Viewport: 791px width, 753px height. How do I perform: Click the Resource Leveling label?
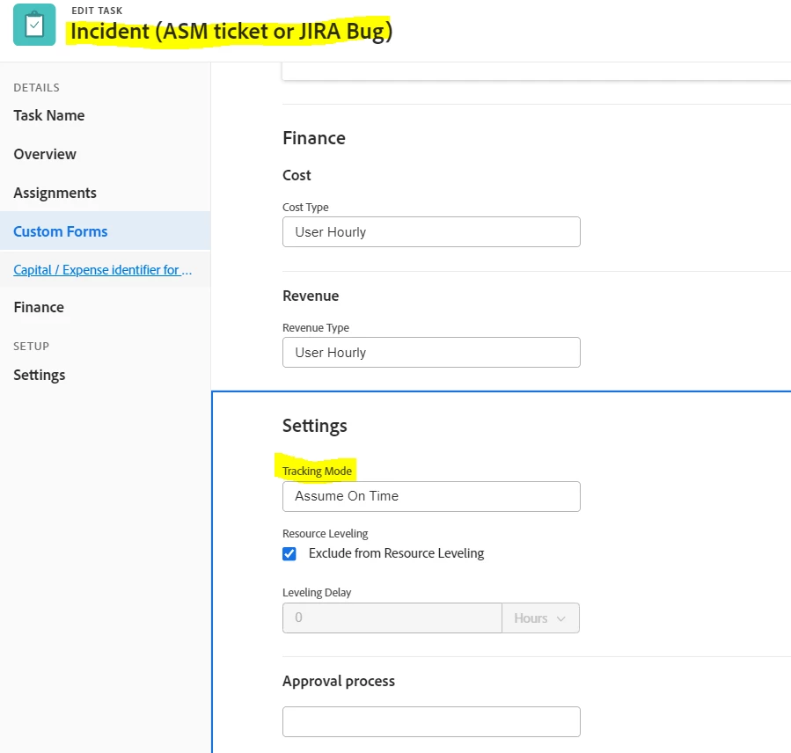[x=326, y=534]
